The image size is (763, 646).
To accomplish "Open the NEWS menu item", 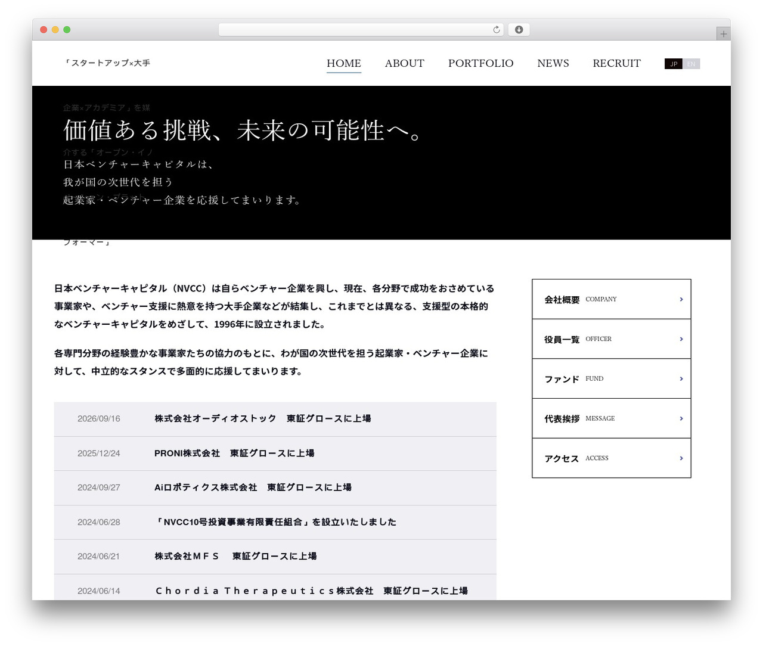I will coord(553,63).
